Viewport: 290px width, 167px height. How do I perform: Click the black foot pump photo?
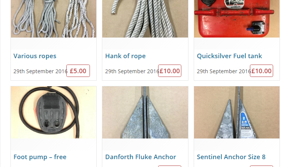54,112
